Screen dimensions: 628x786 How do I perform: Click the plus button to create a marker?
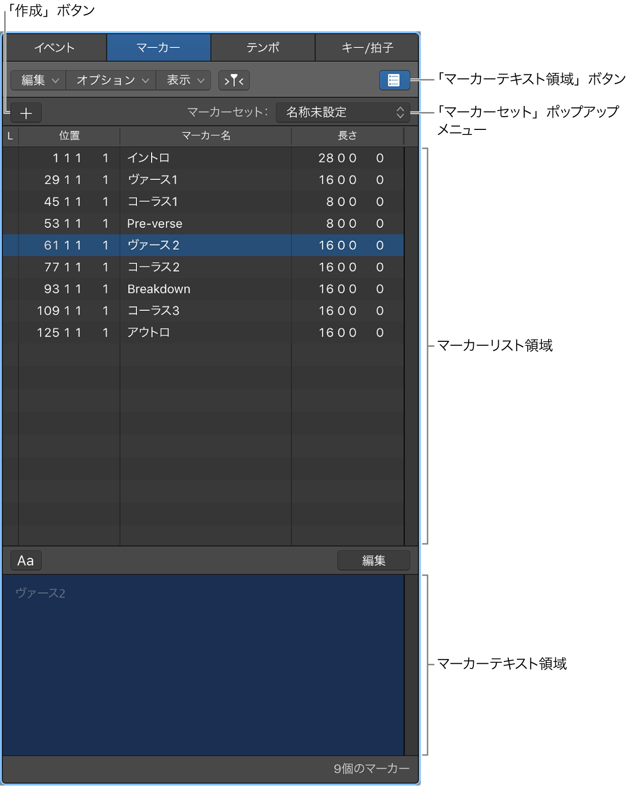(x=26, y=113)
